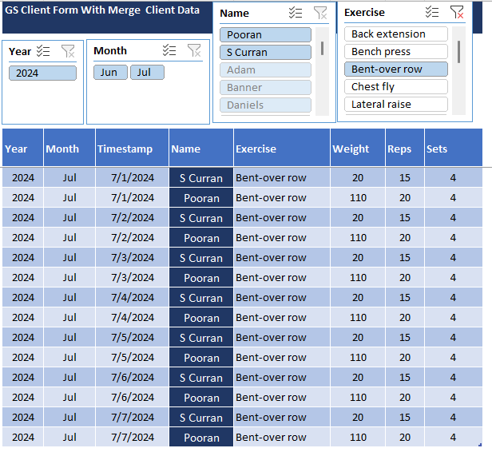
Task: Toggle multi-select in the Month slicer
Action: 169,50
